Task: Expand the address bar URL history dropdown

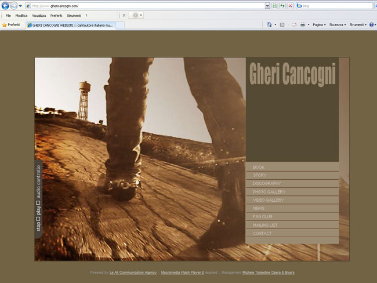Action: point(267,6)
